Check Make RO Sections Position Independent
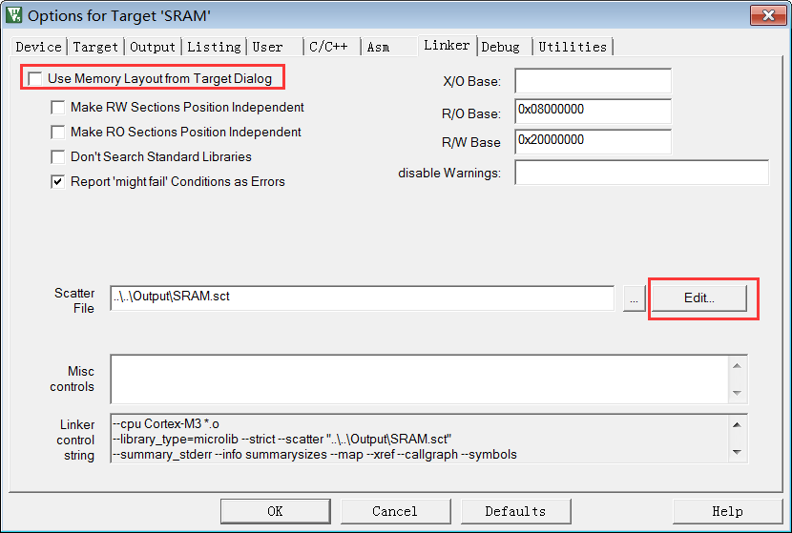Image resolution: width=792 pixels, height=533 pixels. [x=58, y=133]
